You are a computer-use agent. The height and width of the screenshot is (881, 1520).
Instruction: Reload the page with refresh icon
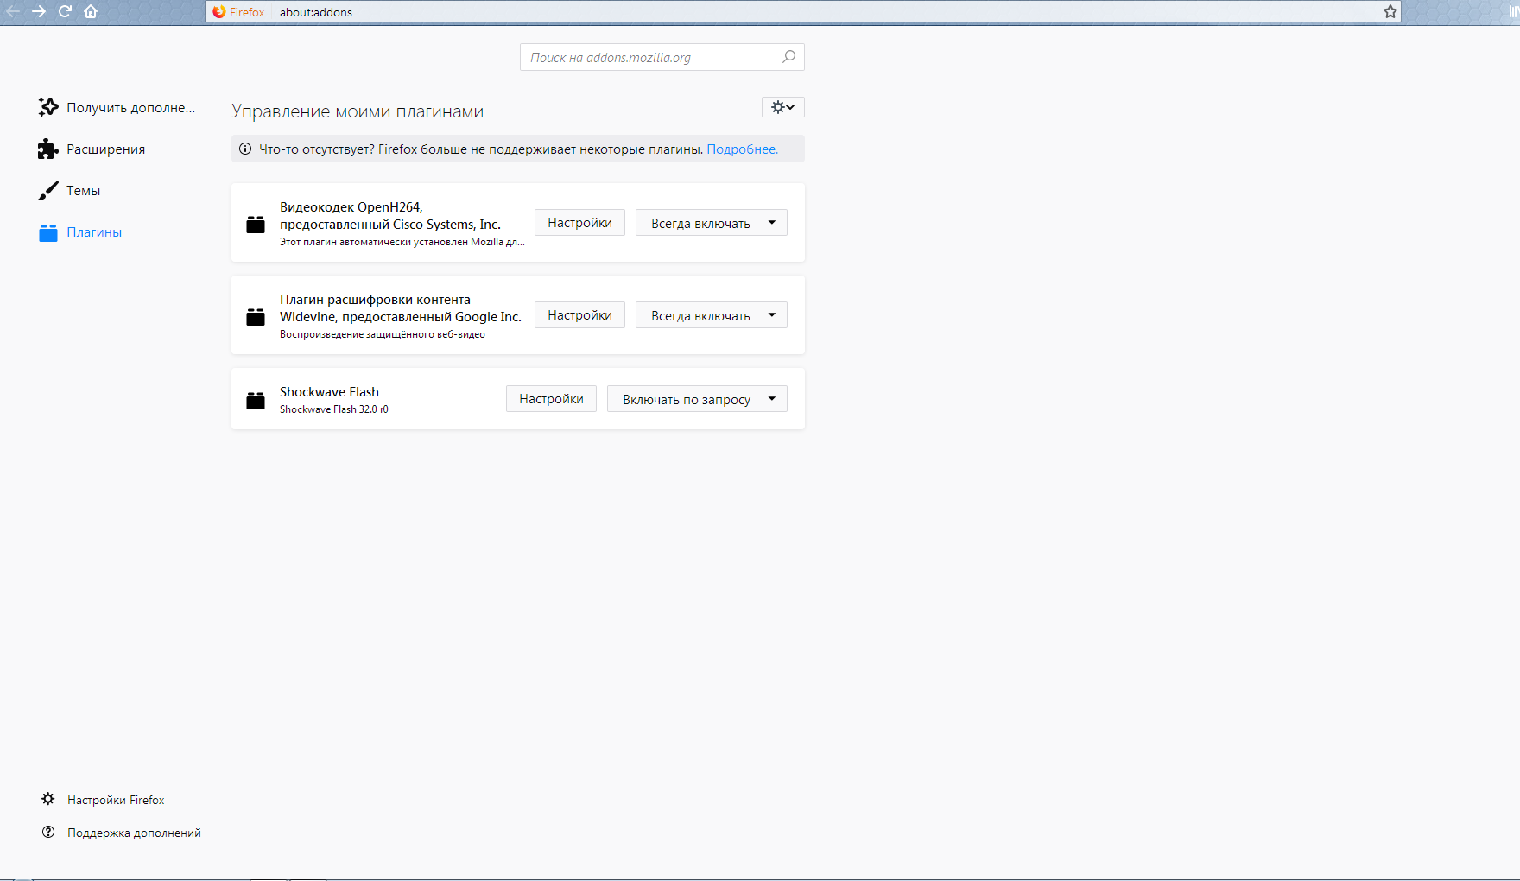(65, 11)
